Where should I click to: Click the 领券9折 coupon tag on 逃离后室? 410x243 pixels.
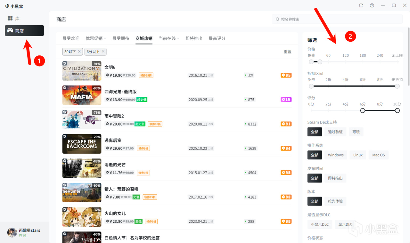click(x=143, y=148)
